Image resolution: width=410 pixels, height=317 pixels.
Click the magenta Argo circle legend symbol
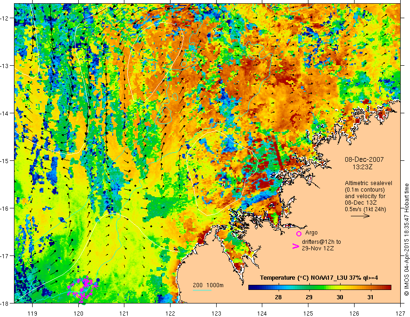coord(299,234)
